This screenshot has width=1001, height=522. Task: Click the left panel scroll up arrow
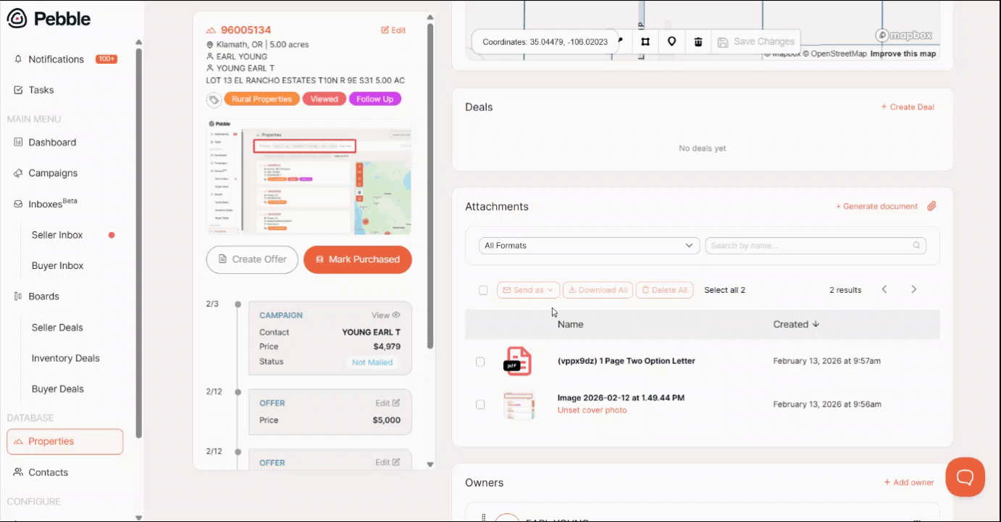[x=430, y=17]
